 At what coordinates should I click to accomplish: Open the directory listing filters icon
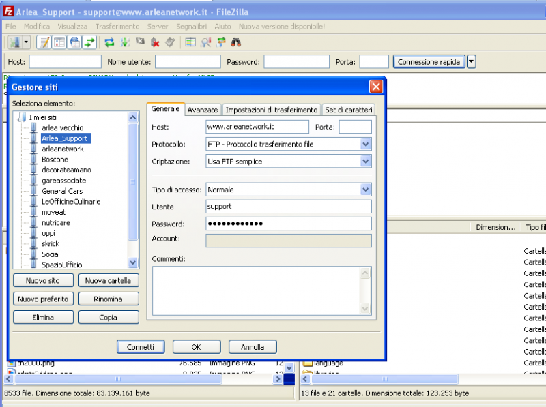click(190, 42)
